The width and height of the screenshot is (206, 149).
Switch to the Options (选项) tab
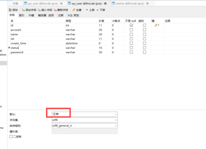[x=51, y=15]
